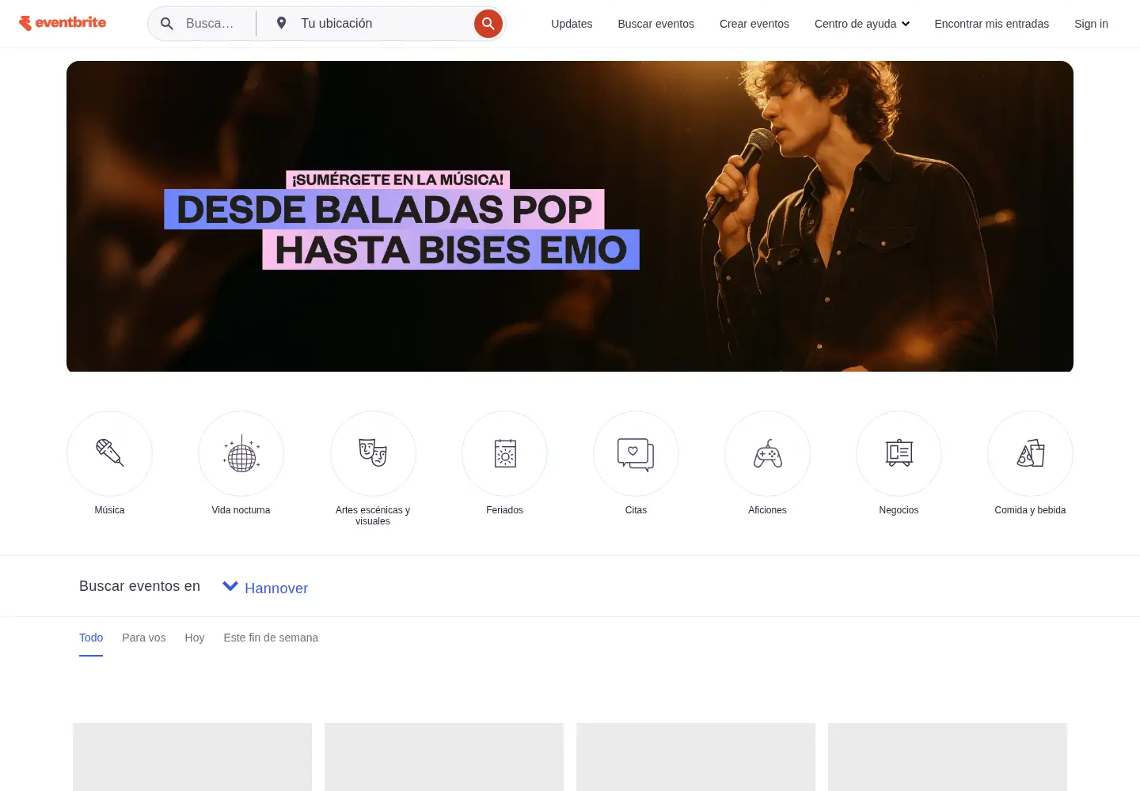Submit search with the orange search button
Viewport: 1140px width, 791px height.
pos(488,24)
